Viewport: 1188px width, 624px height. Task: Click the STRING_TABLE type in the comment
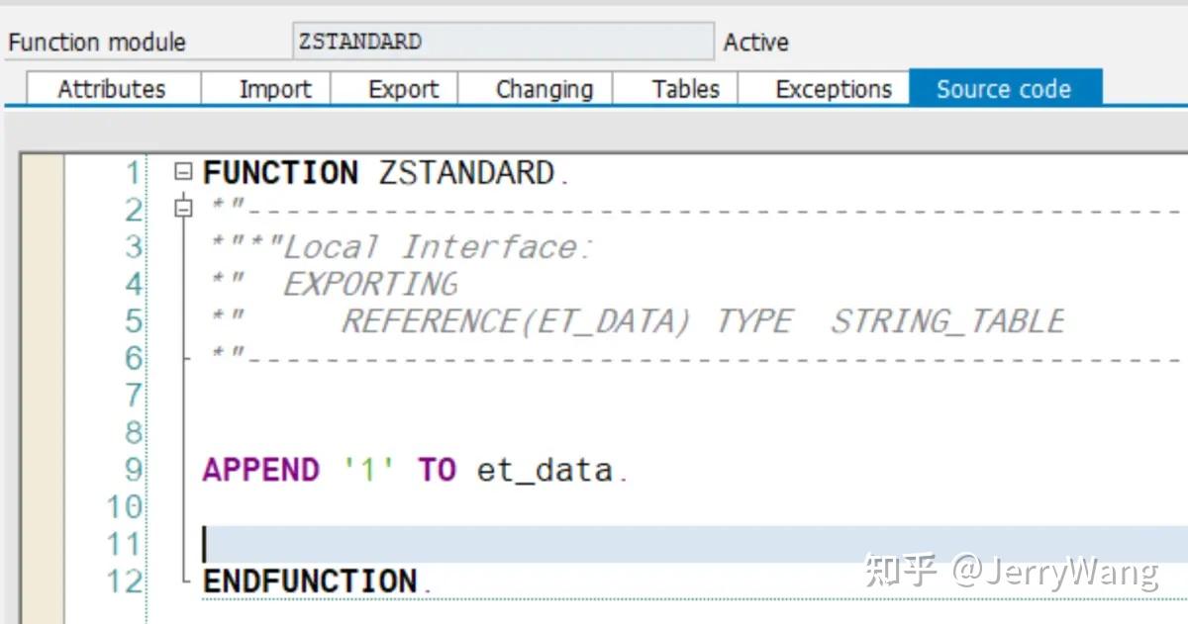tap(947, 321)
